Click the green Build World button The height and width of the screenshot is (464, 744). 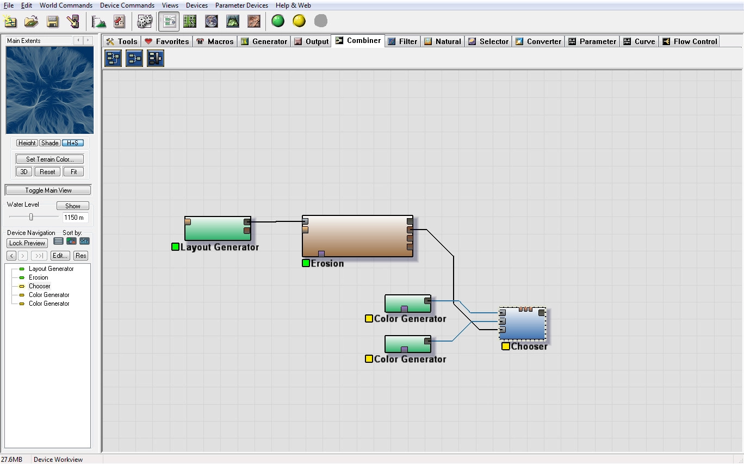[278, 21]
